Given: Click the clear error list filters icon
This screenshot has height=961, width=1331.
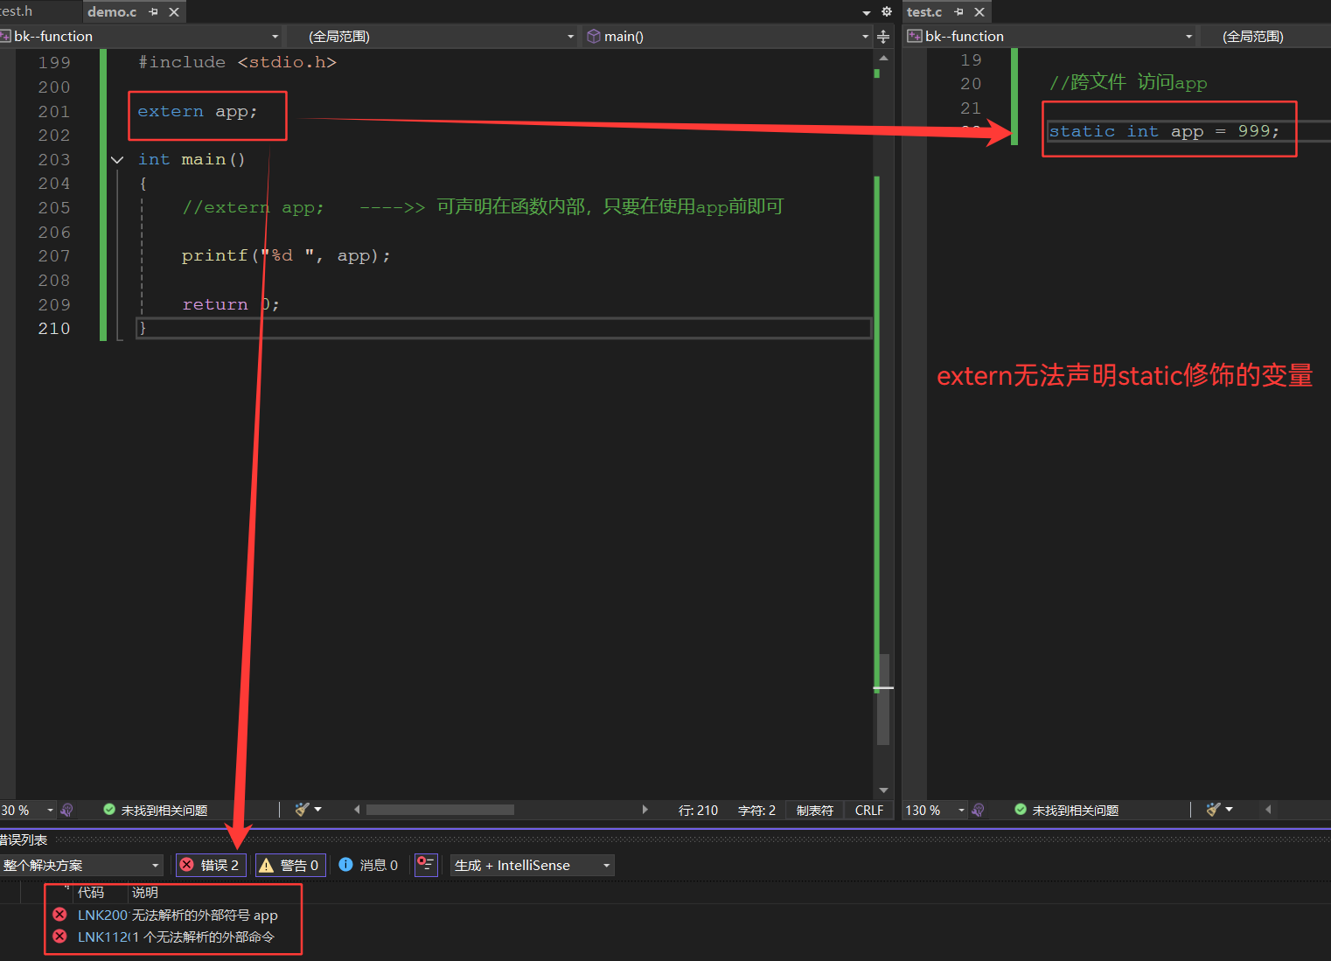Looking at the screenshot, I should 426,865.
